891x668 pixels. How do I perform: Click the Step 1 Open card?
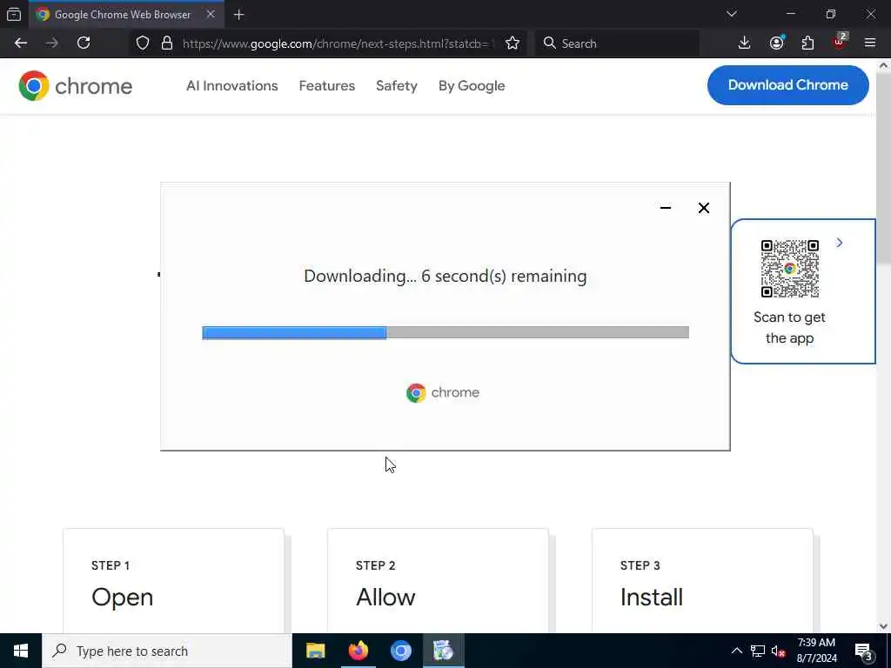pos(173,581)
